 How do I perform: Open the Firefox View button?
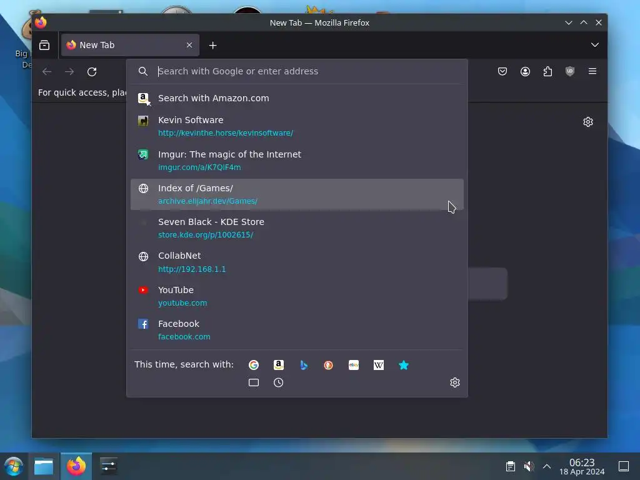pos(44,45)
